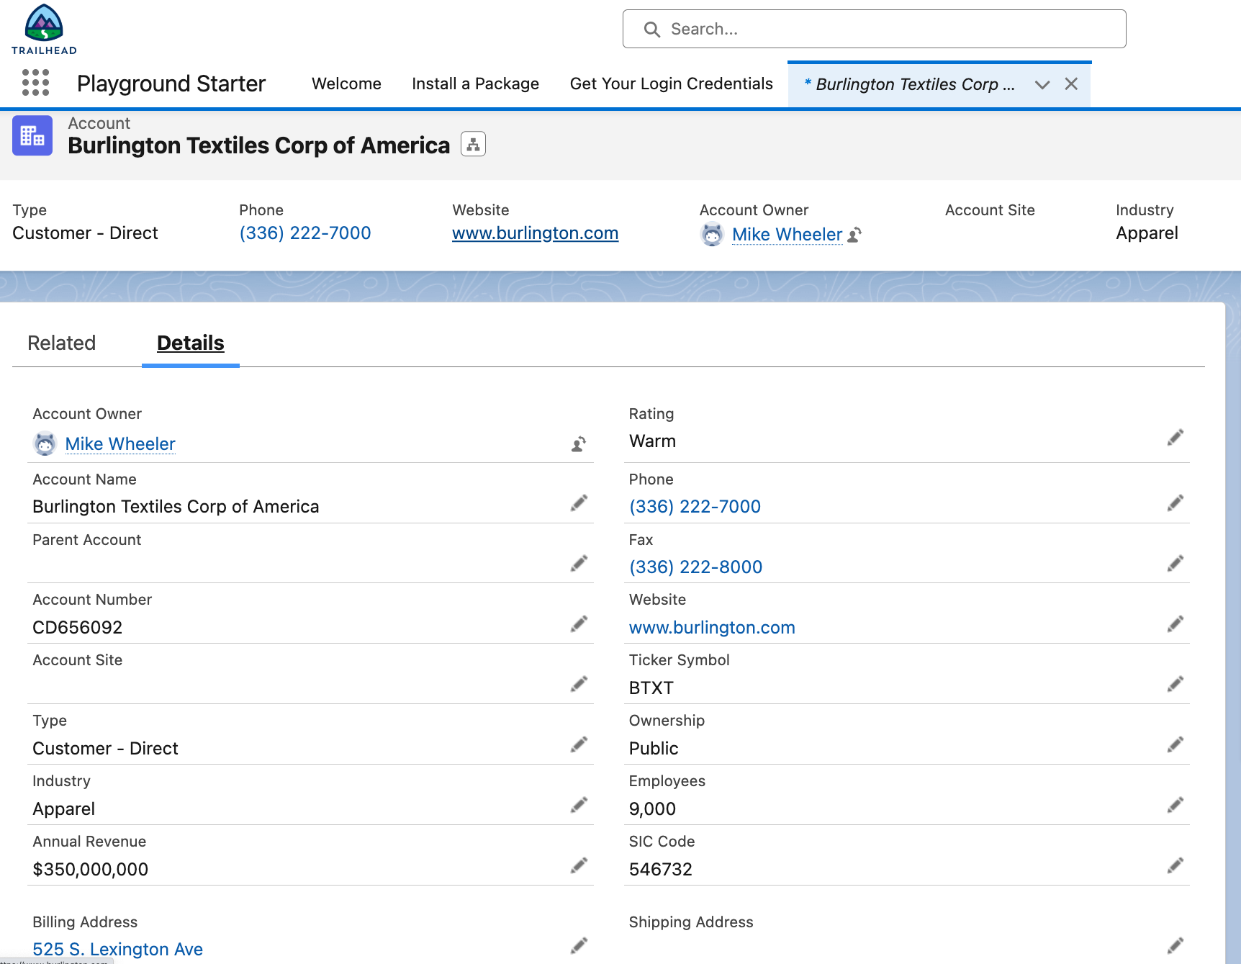Click Ownership value Public

click(654, 749)
